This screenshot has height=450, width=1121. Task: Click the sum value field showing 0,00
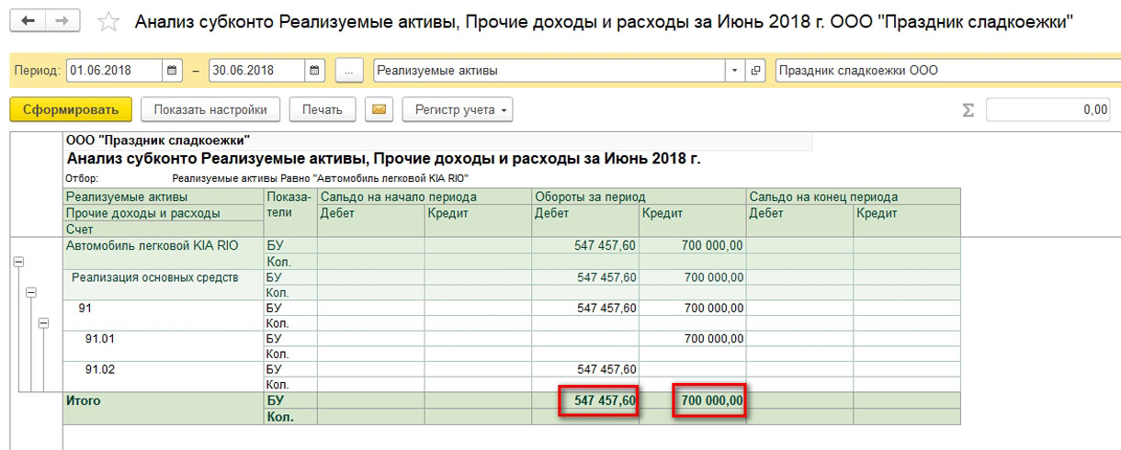[1048, 110]
